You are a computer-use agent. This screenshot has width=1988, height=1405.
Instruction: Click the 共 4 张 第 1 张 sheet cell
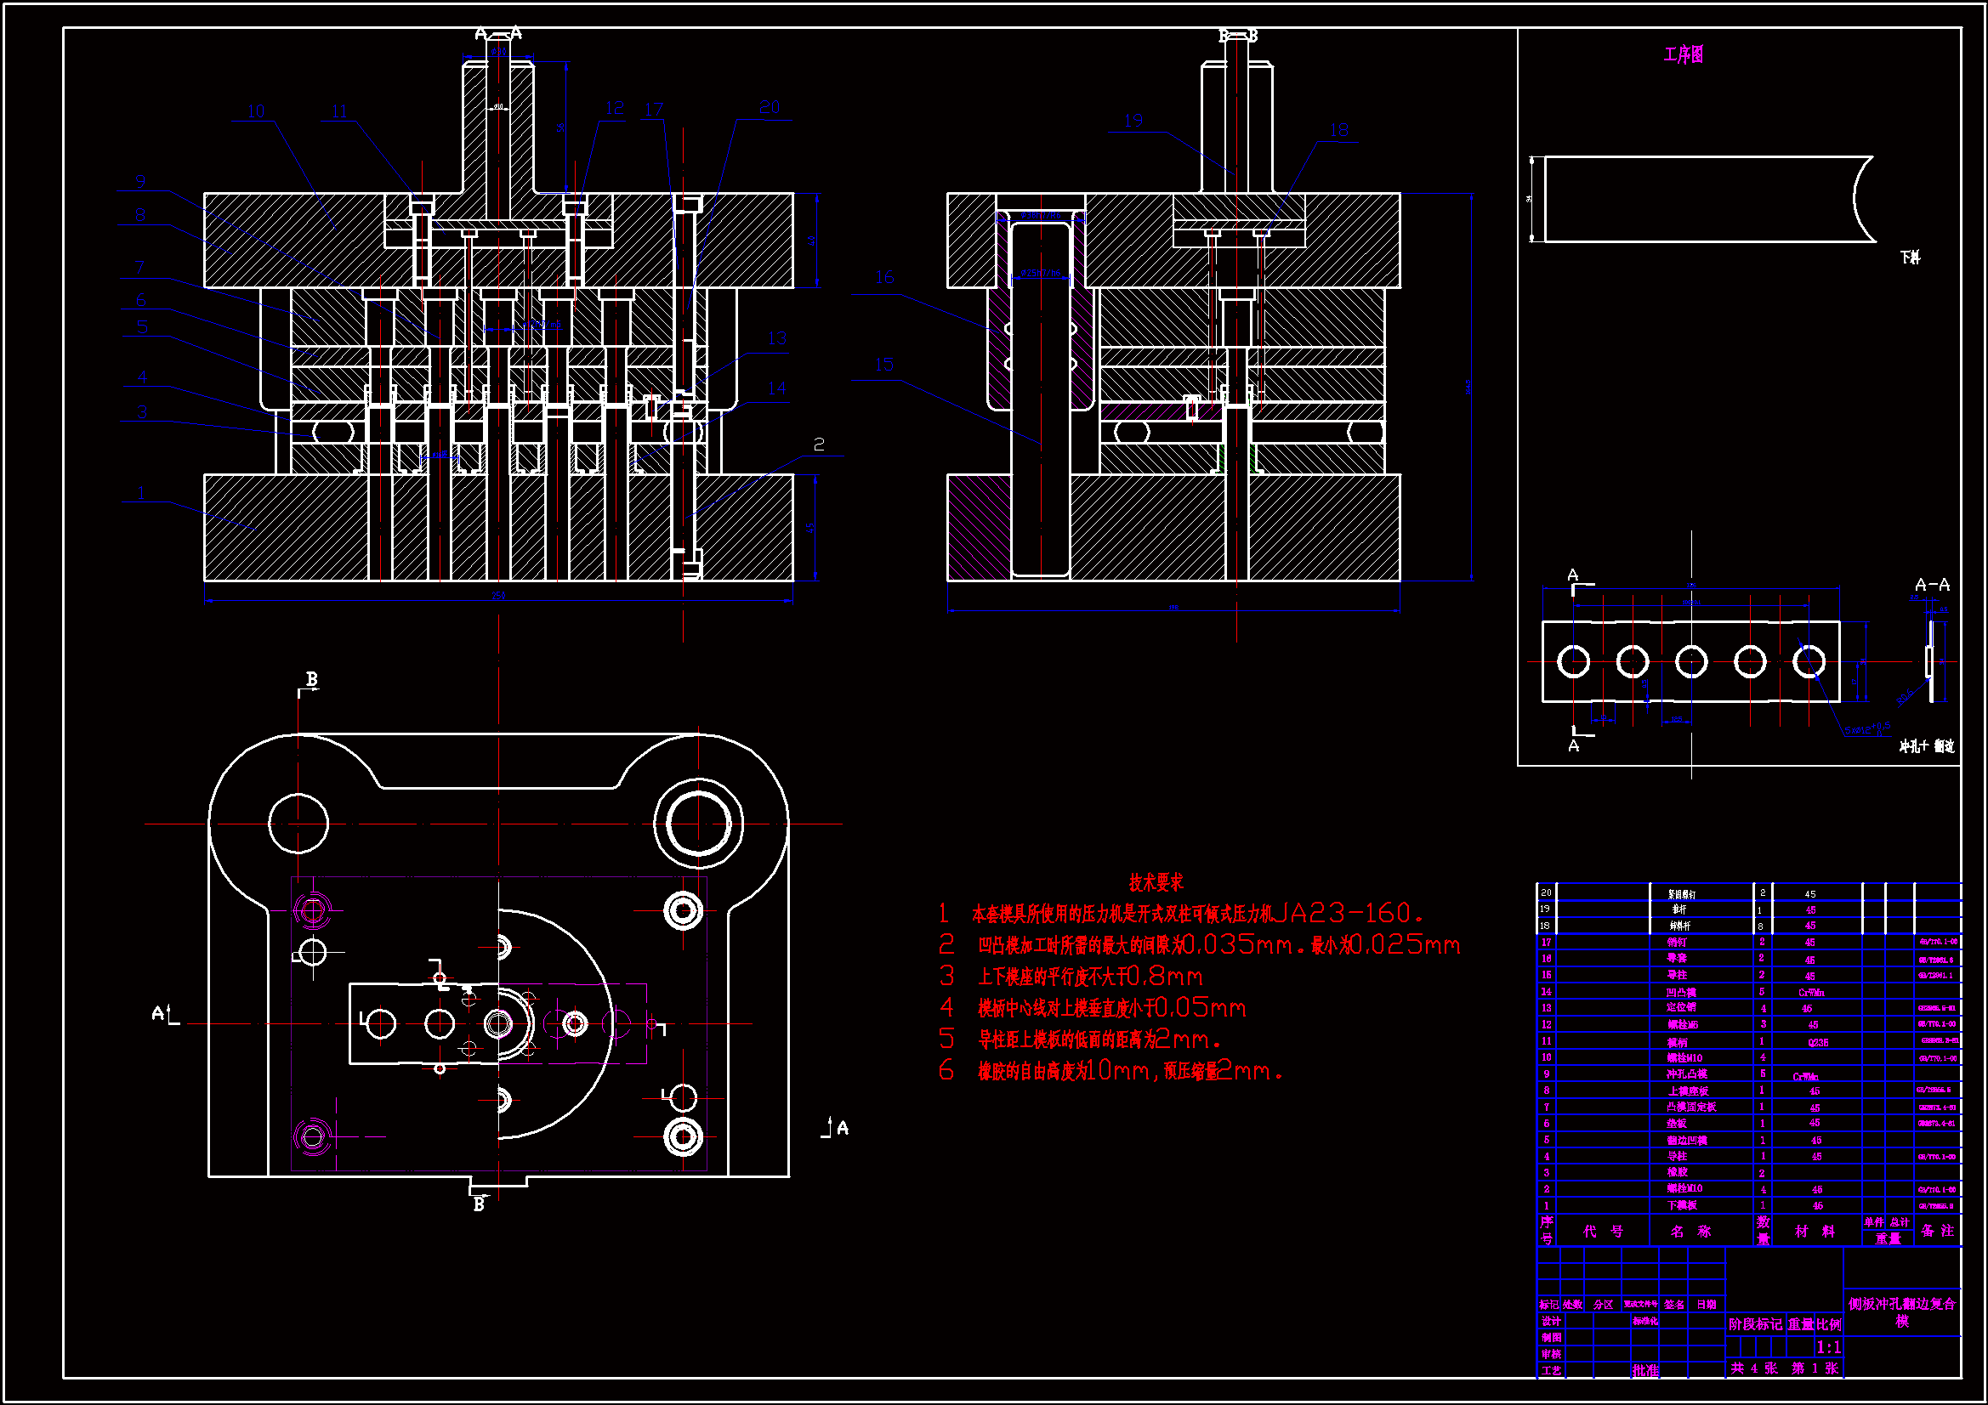(x=1784, y=1368)
